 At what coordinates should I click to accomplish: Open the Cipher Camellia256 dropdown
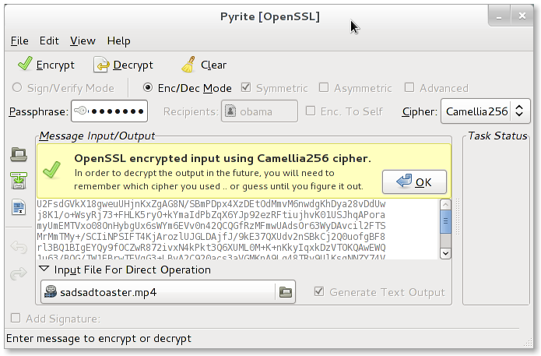pos(486,111)
